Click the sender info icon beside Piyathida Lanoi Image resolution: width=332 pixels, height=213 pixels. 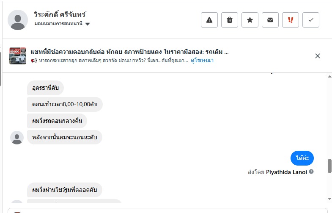coord(311,172)
